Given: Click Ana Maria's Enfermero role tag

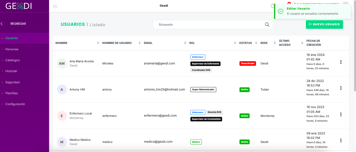Looking at the screenshot, I should [198, 57].
